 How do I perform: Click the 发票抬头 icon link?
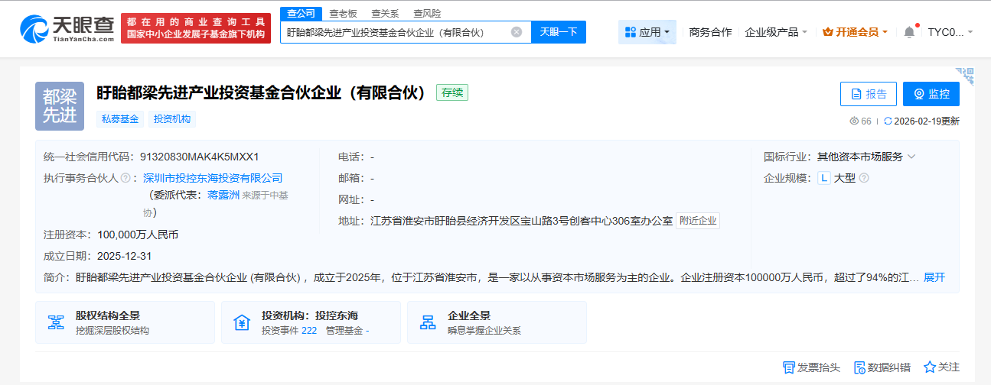click(812, 367)
